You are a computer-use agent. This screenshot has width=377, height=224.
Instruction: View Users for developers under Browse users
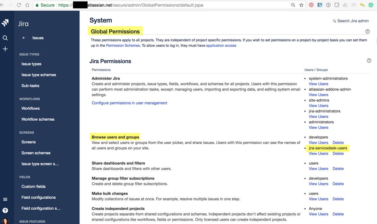click(318, 143)
